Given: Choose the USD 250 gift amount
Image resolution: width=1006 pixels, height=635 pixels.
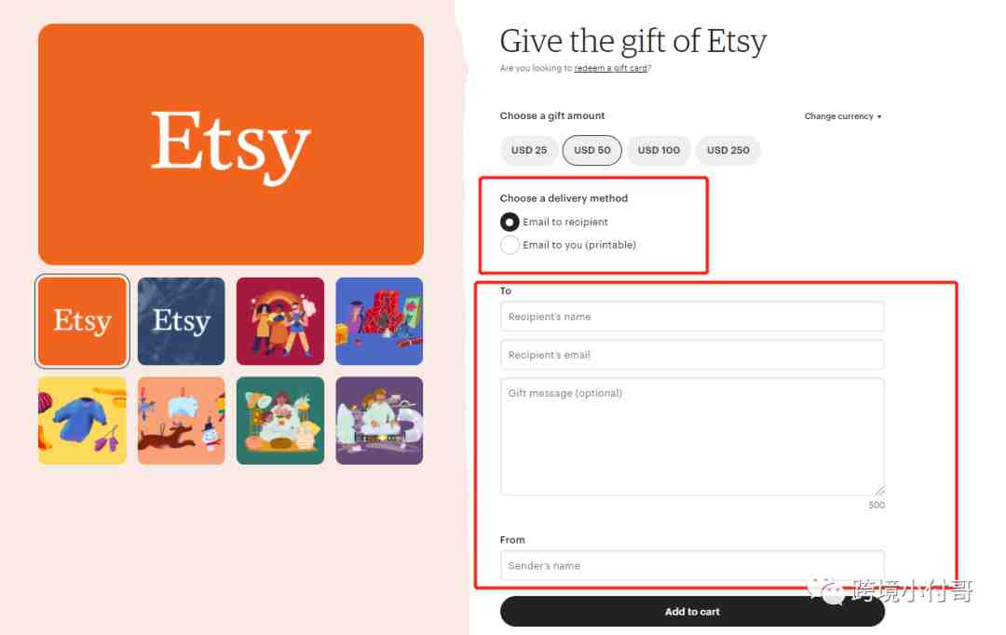Looking at the screenshot, I should pos(727,150).
